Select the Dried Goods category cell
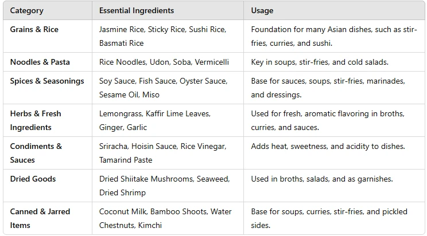Image resolution: width=427 pixels, height=236 pixels. (x=48, y=186)
